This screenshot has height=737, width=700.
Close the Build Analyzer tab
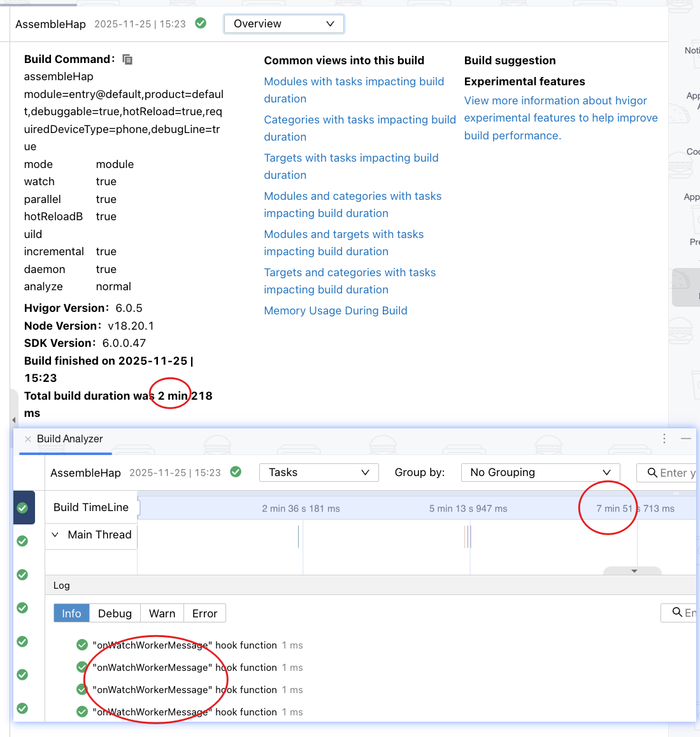click(x=27, y=439)
